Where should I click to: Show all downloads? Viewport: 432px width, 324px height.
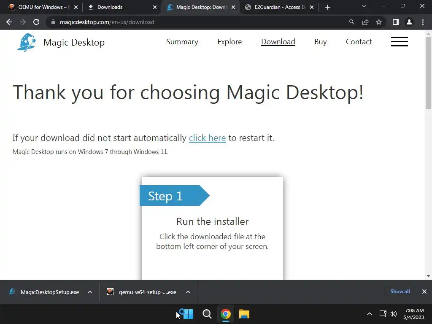[400, 292]
